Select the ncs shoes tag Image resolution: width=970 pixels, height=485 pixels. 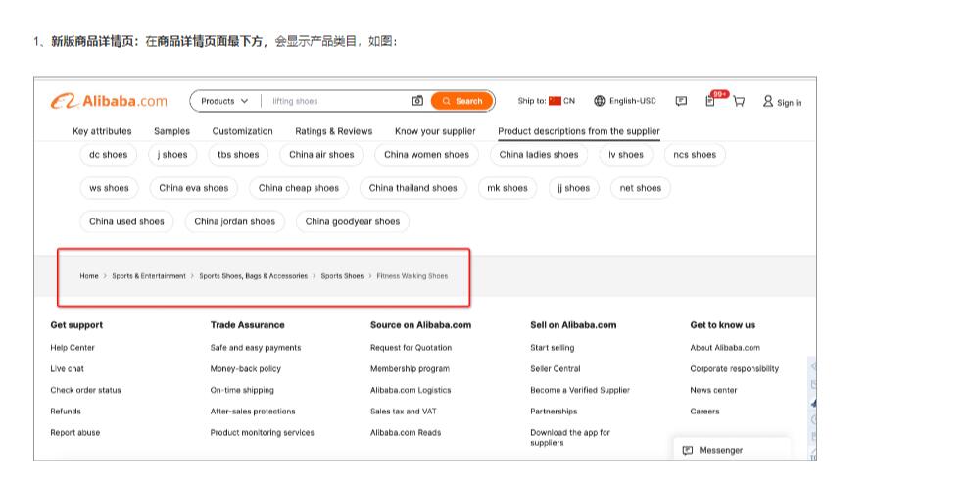point(695,155)
